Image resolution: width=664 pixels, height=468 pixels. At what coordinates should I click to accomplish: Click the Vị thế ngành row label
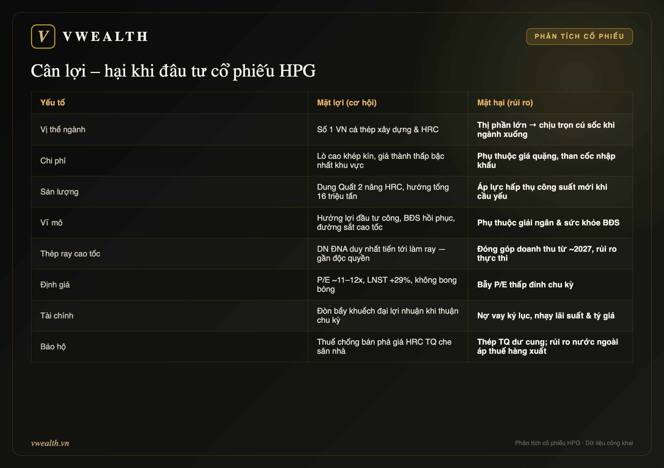[x=63, y=129]
